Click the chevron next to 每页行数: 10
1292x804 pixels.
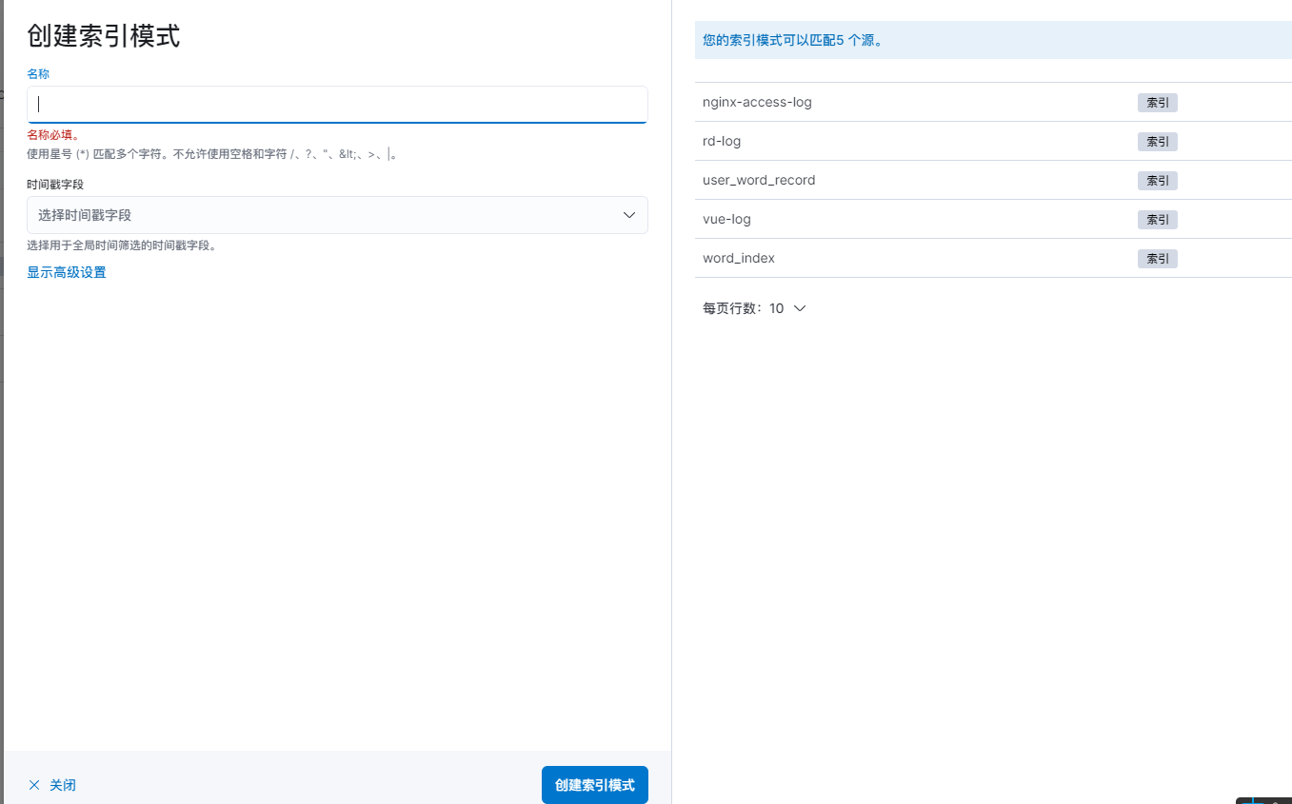pyautogui.click(x=800, y=308)
